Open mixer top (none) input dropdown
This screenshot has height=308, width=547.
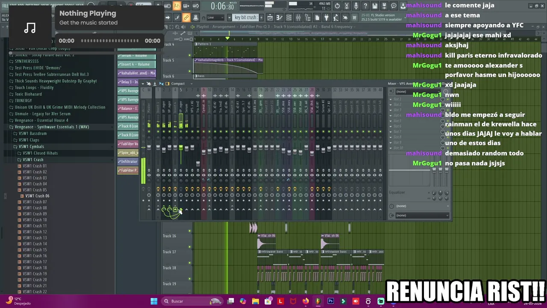[419, 92]
